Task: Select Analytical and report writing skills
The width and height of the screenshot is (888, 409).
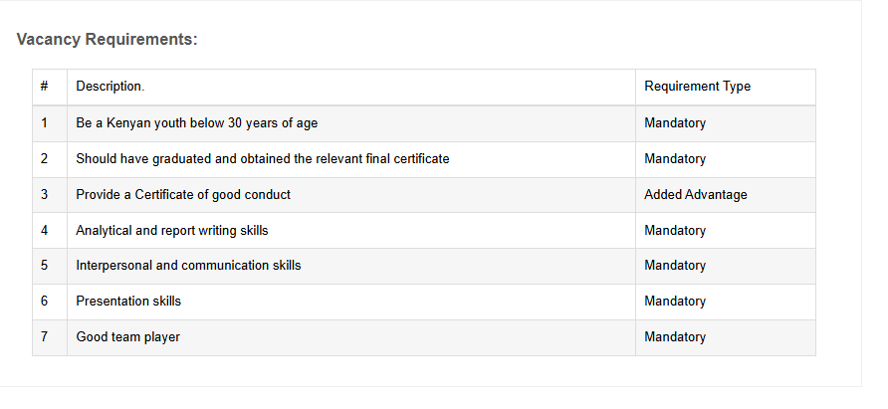Action: click(171, 231)
